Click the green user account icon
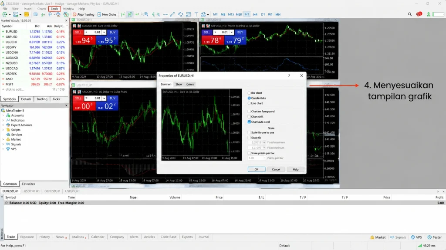 tap(429, 14)
